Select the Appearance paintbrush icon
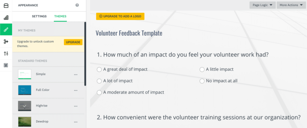Screen dimensions: 307x128 coord(6,30)
